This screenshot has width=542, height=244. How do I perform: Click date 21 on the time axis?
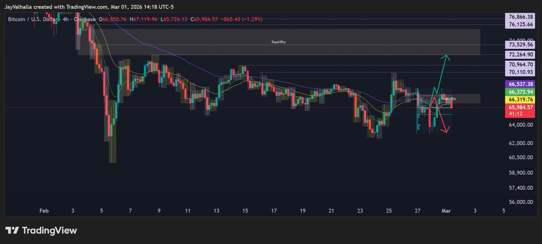coord(331,211)
